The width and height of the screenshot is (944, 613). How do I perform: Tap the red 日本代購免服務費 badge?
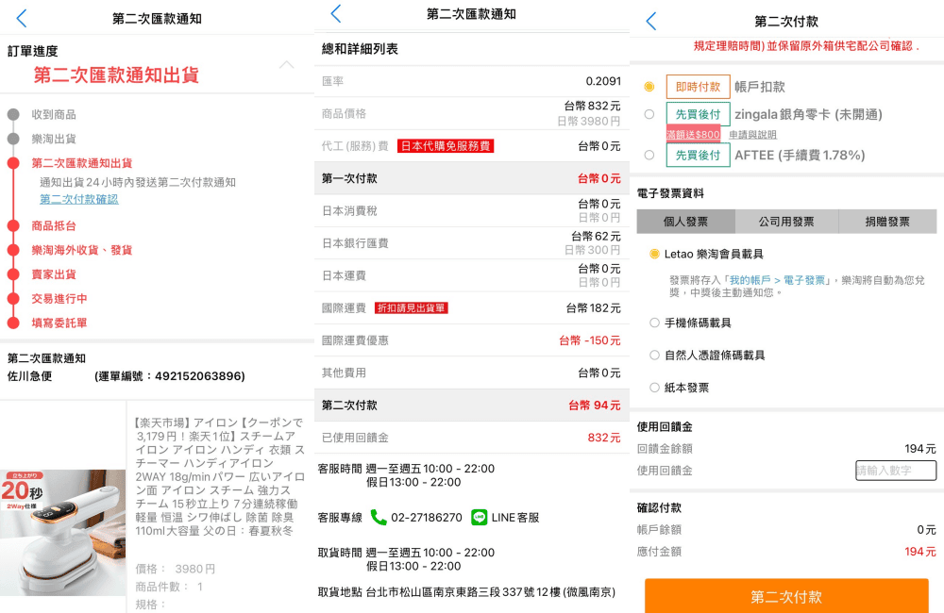click(446, 146)
